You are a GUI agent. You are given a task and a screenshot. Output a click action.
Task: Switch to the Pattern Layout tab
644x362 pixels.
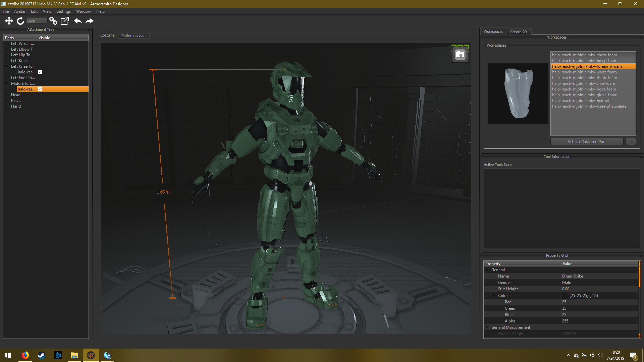point(133,36)
